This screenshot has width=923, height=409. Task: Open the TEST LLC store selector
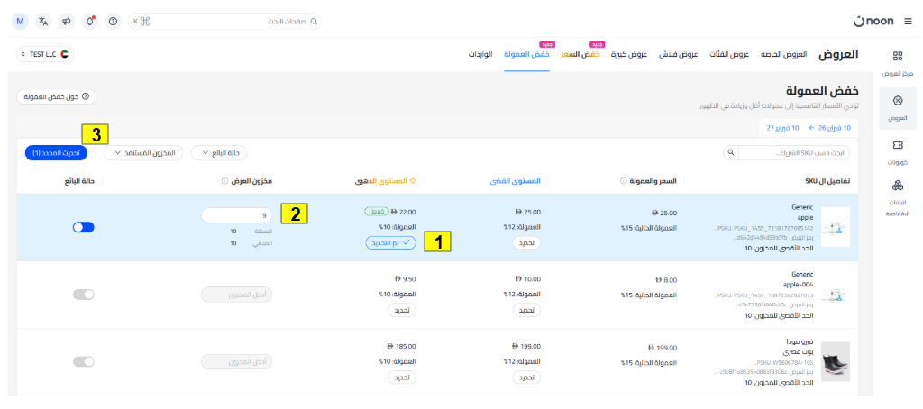pyautogui.click(x=47, y=55)
